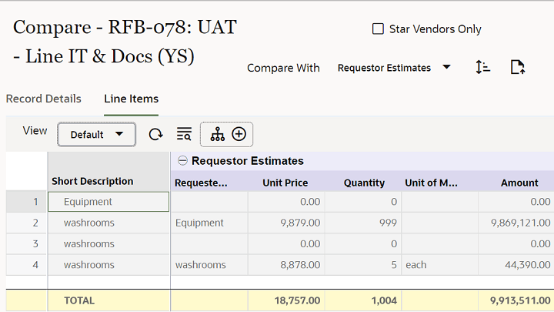Image resolution: width=554 pixels, height=312 pixels.
Task: Click the Amount column header
Action: pos(519,183)
